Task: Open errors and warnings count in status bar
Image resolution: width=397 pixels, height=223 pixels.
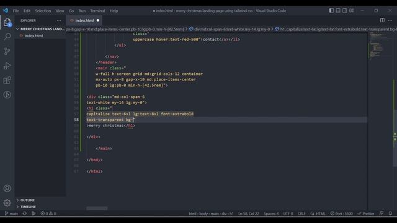Action: pyautogui.click(x=48, y=214)
